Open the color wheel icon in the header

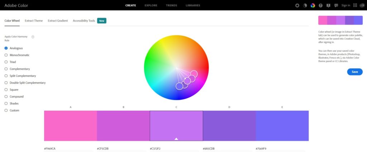(x=313, y=5)
